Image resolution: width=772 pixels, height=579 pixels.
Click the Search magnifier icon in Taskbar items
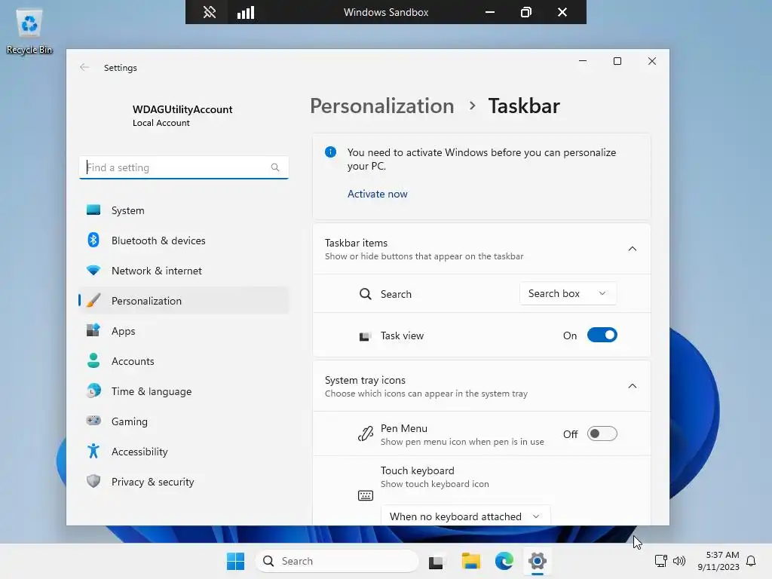tap(365, 294)
